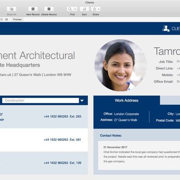Click the Construction filter field
Image resolution: width=180 pixels, height=180 pixels.
tap(40, 100)
